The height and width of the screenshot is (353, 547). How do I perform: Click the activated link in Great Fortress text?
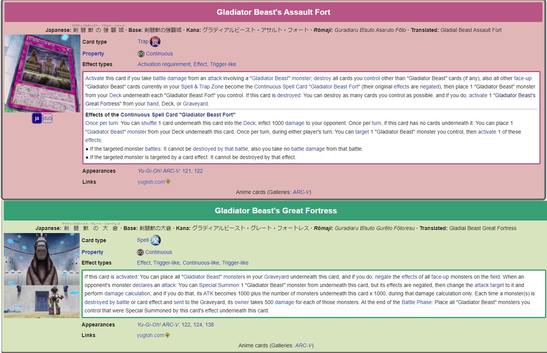coord(127,277)
